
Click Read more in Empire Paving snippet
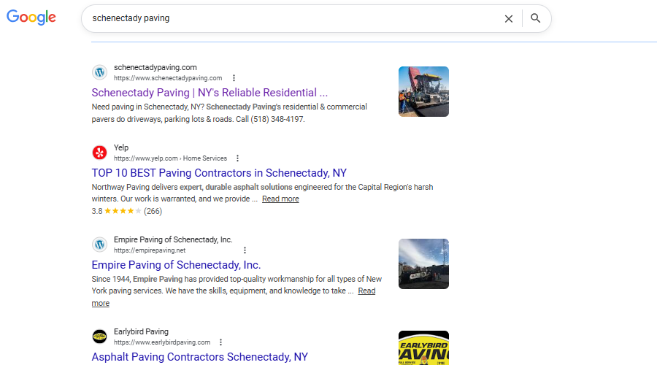(x=366, y=291)
